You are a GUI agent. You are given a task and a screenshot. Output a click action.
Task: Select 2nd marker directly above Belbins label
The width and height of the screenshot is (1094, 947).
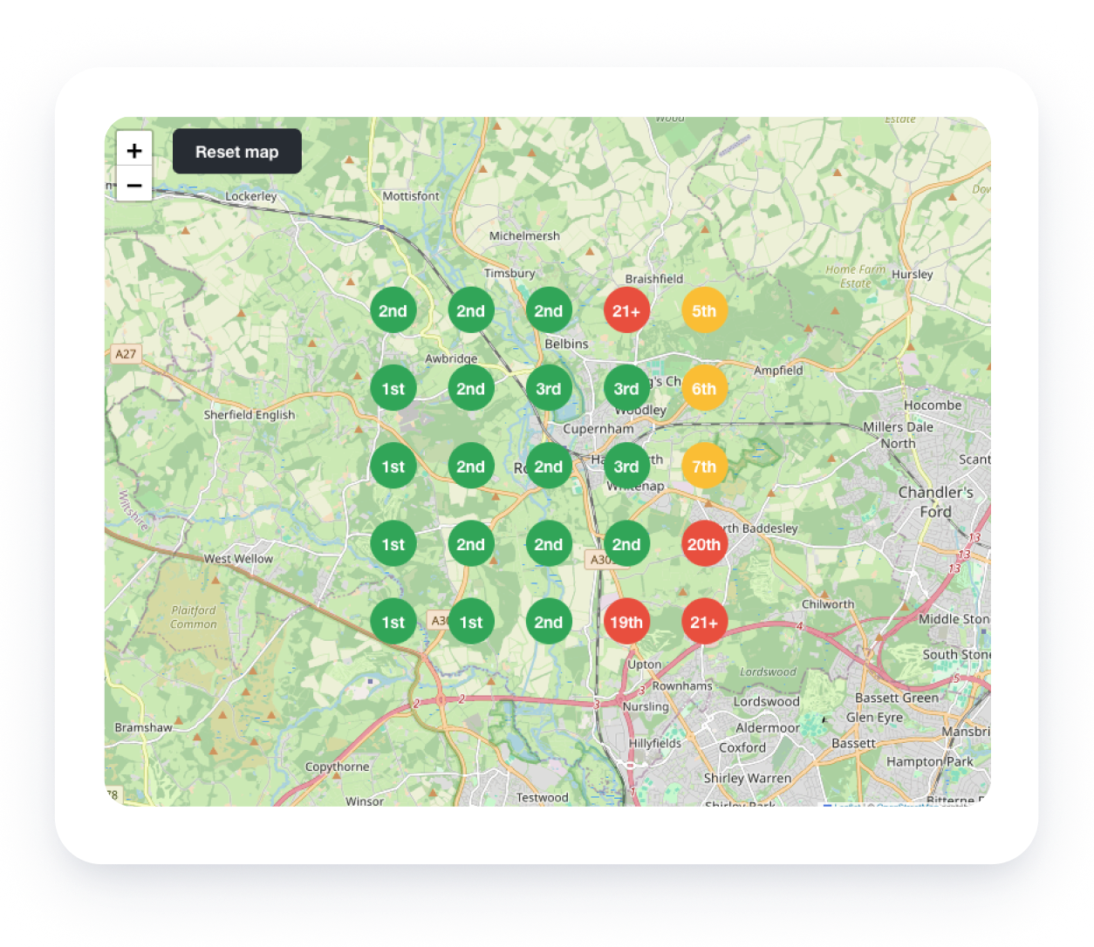tap(549, 310)
